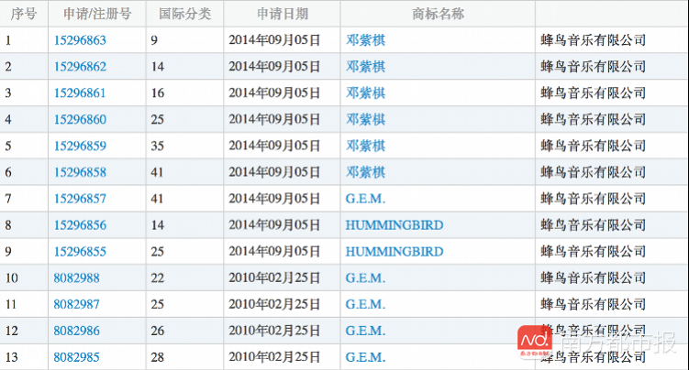
Task: Click 邓紫棋 trademark in row 3
Action: point(365,92)
